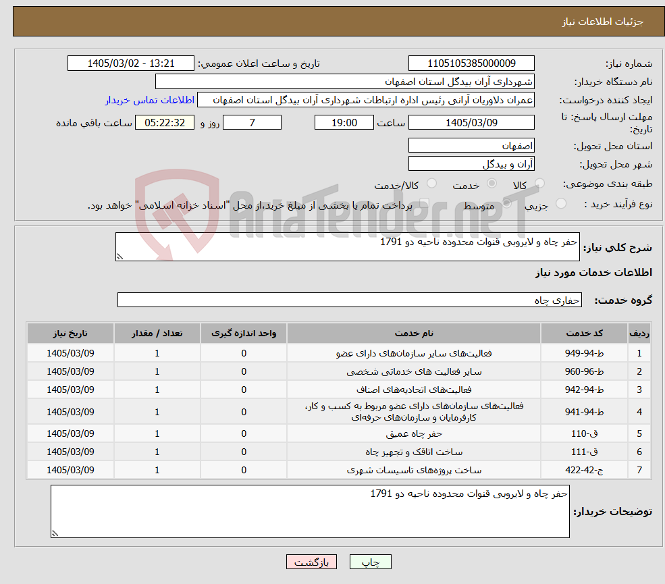This screenshot has width=665, height=584.
Task: Click the شماره نیاز field 1105105385000009
Action: tap(471, 63)
